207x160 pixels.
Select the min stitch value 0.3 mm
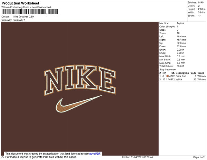click(x=181, y=60)
